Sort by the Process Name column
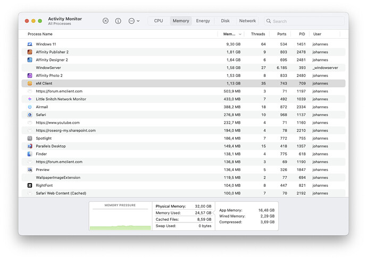This screenshot has width=367, height=259. click(40, 34)
